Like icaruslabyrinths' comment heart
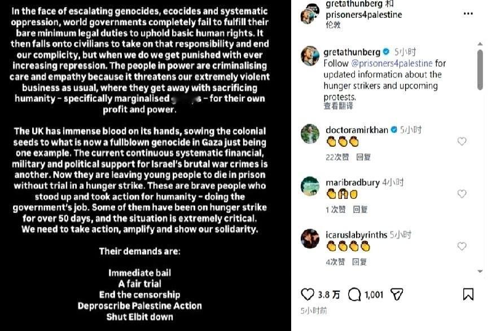Viewport: 496px width, 331px height. coord(462,246)
